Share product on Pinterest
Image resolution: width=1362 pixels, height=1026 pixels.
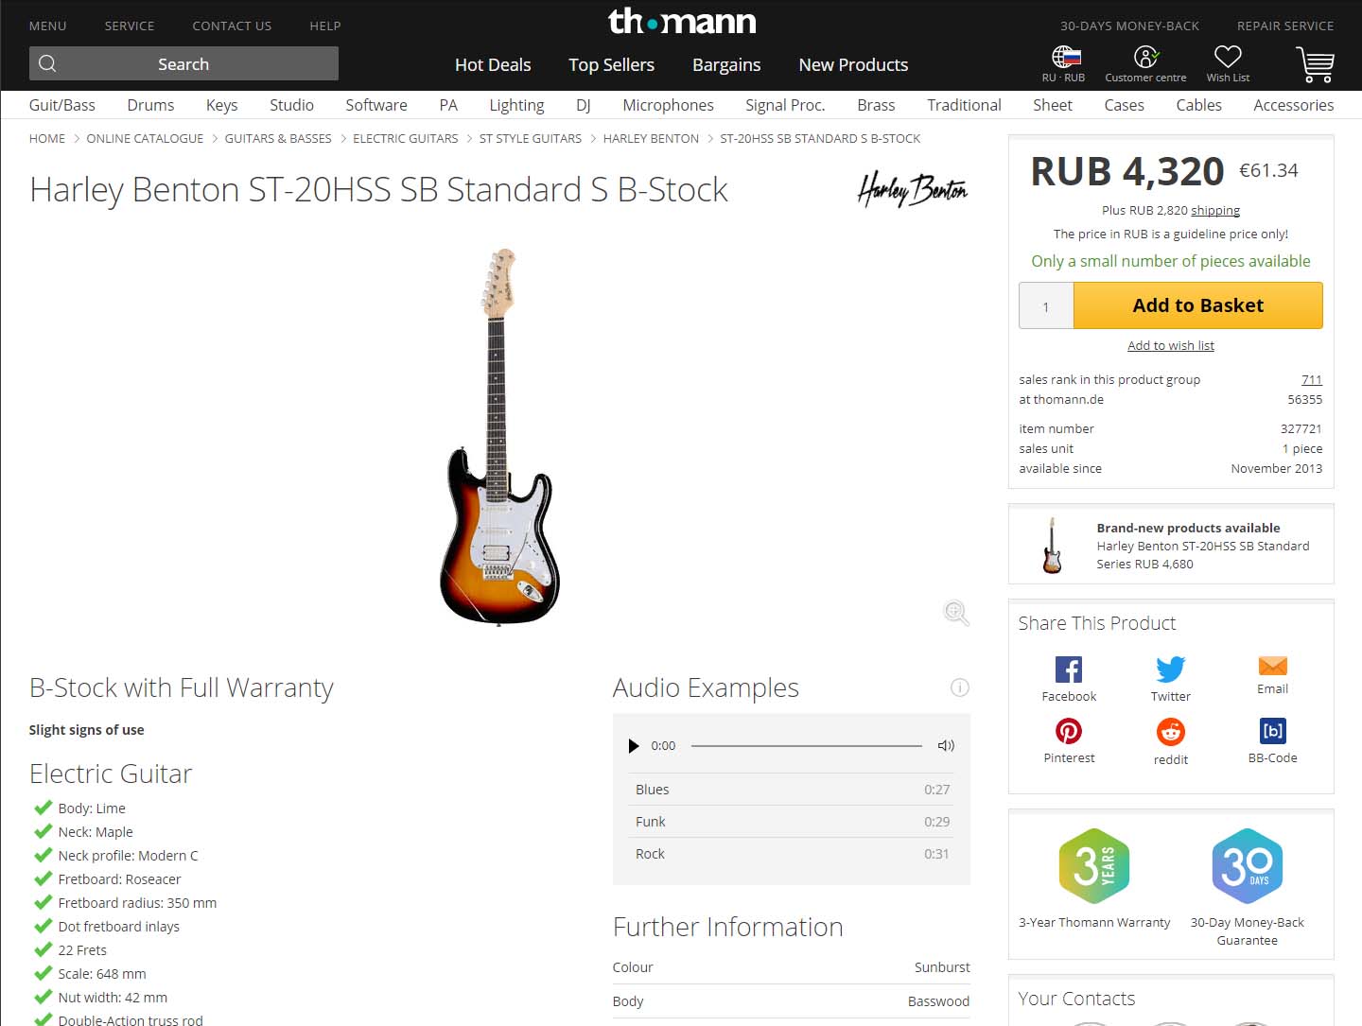[1069, 731]
